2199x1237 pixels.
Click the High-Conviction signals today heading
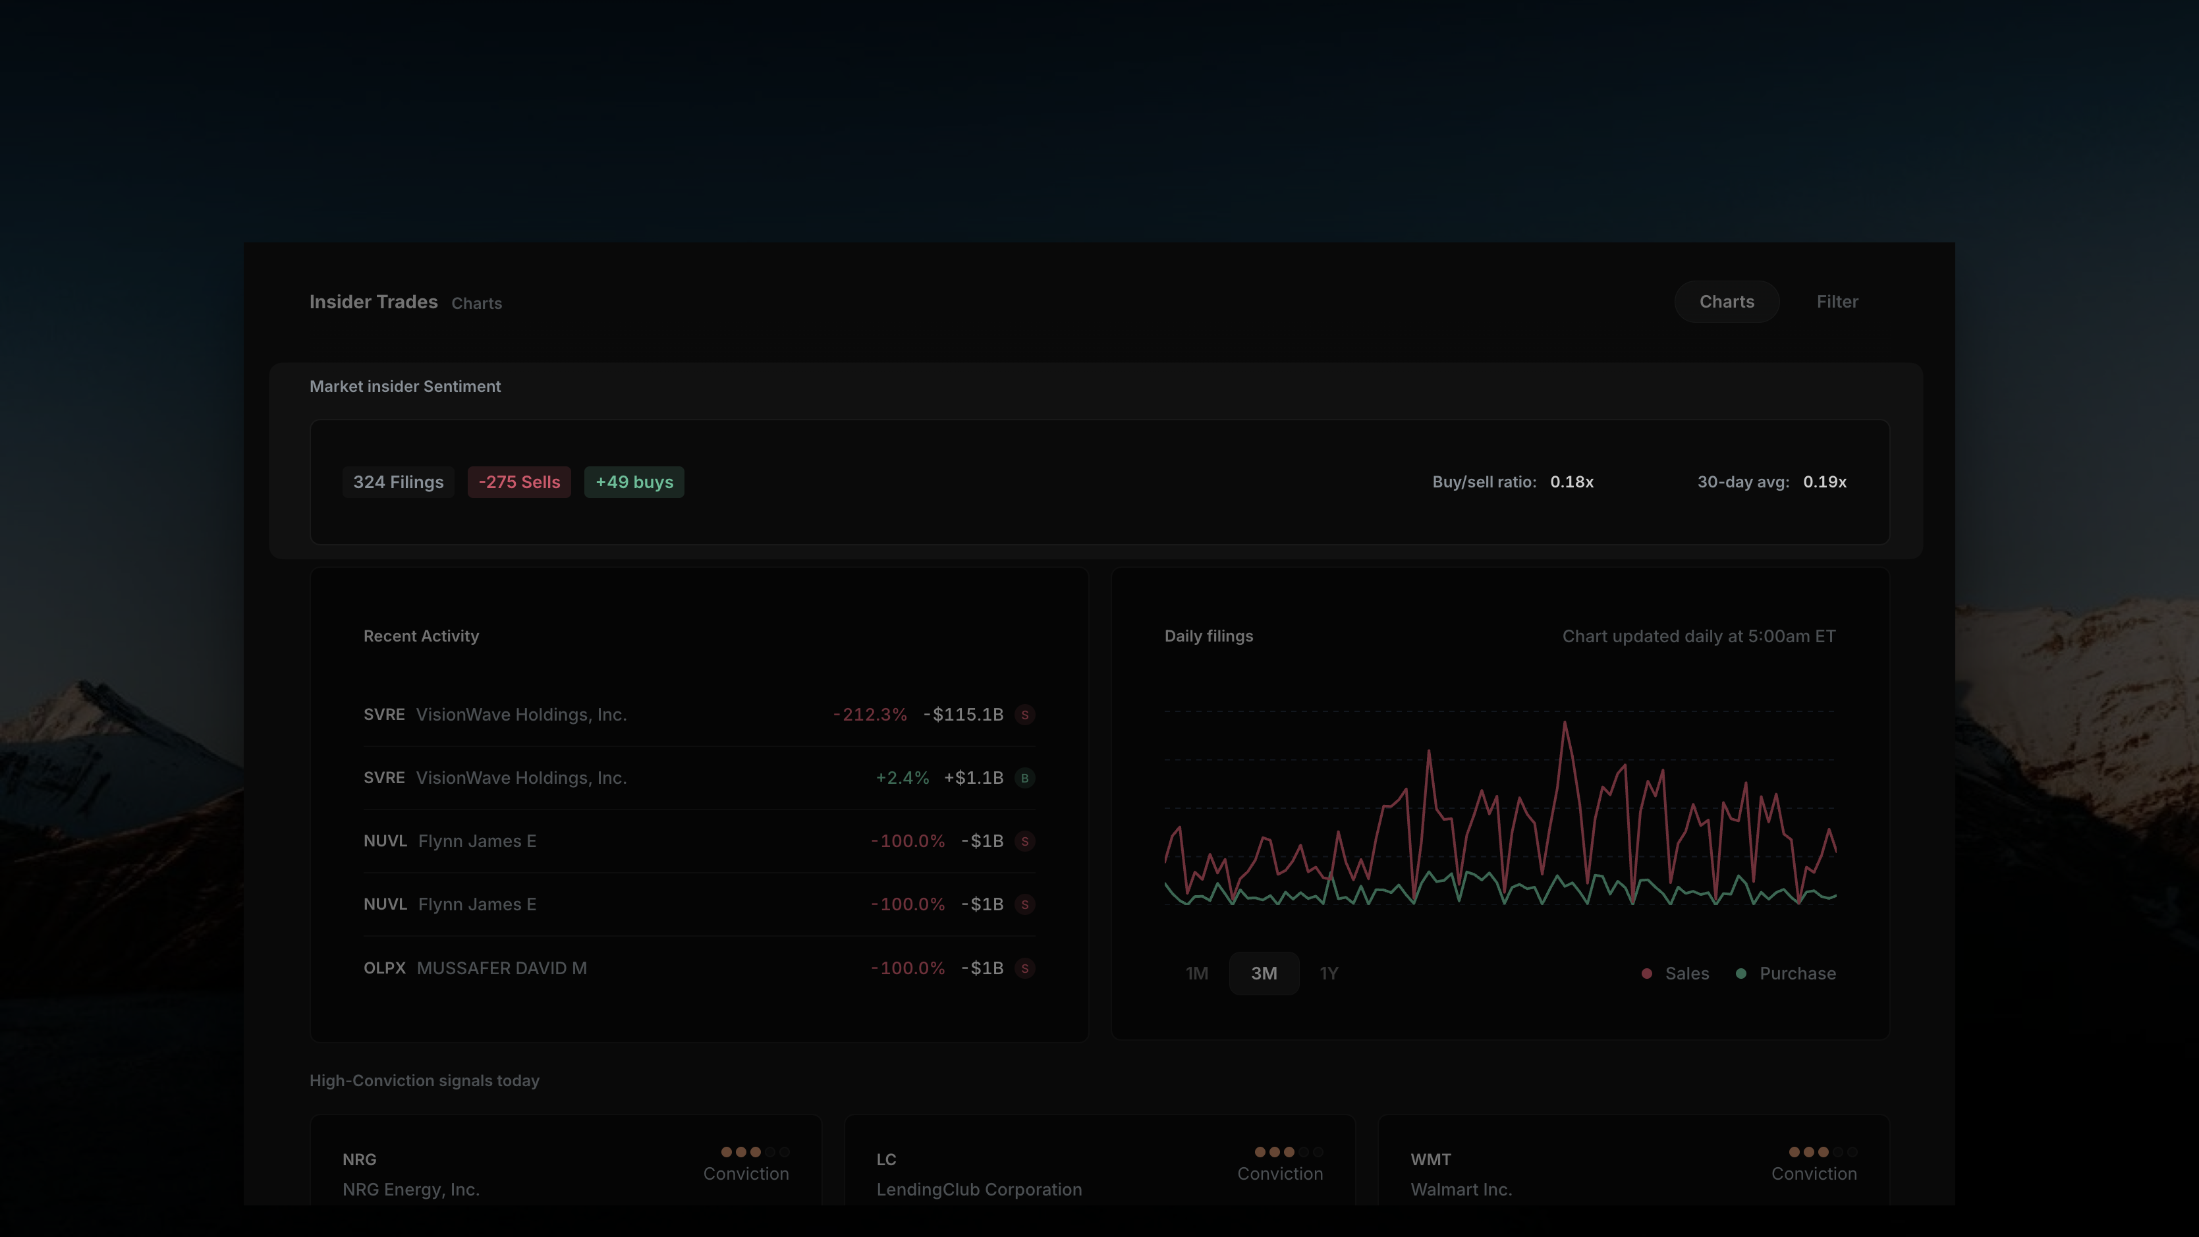click(424, 1081)
